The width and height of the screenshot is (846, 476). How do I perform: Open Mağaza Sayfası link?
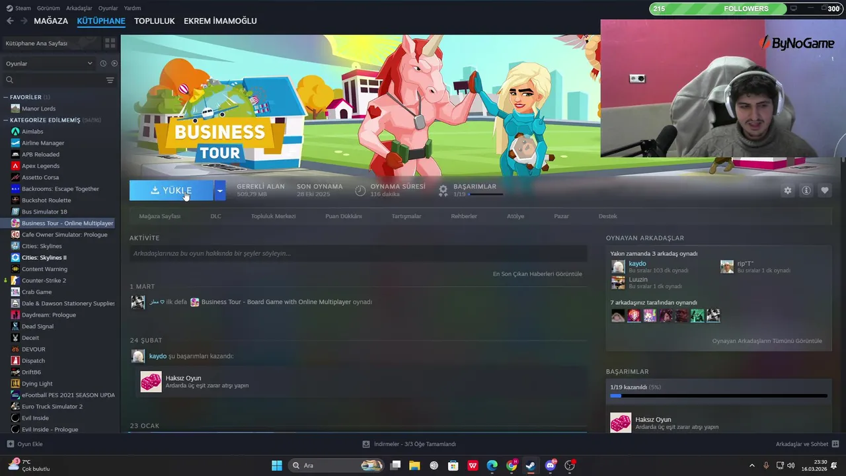(159, 216)
